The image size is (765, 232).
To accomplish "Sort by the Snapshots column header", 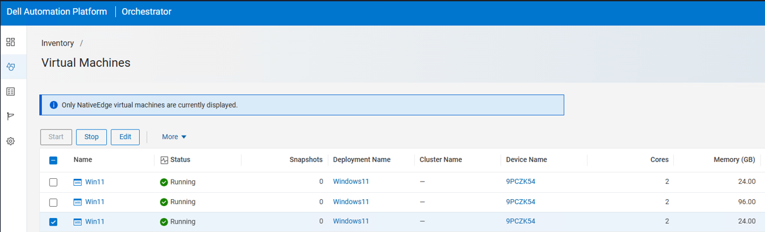I will point(306,160).
